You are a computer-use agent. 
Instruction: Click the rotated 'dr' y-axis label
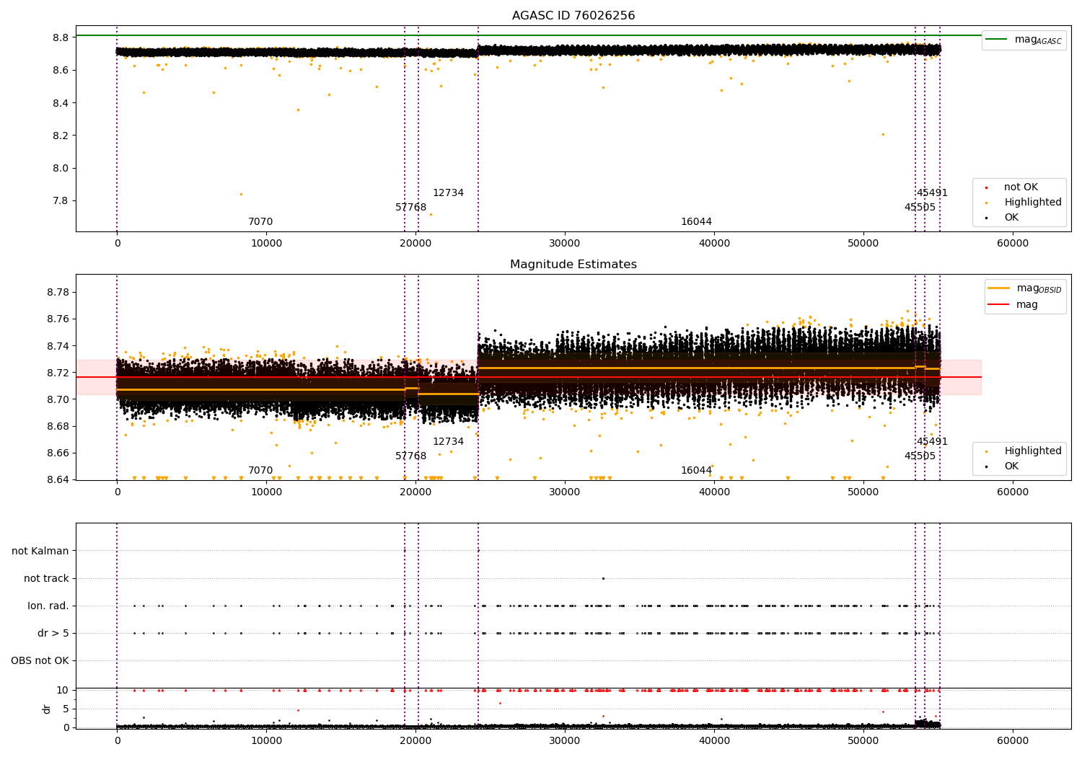click(47, 709)
